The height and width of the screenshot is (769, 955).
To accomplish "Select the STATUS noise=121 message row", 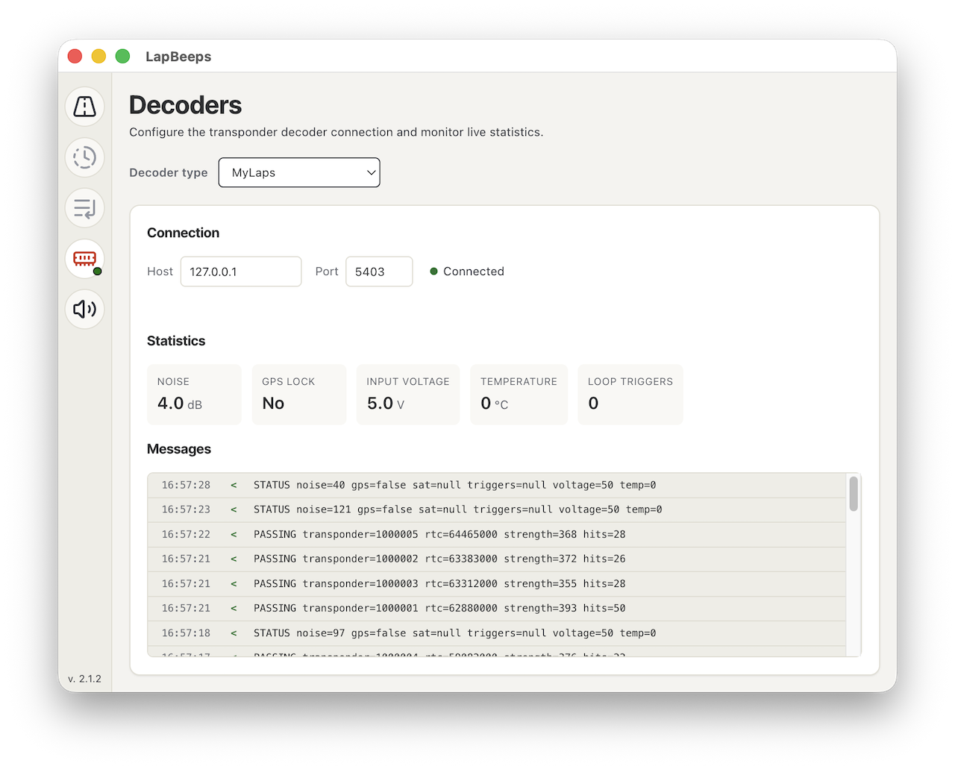I will 497,510.
